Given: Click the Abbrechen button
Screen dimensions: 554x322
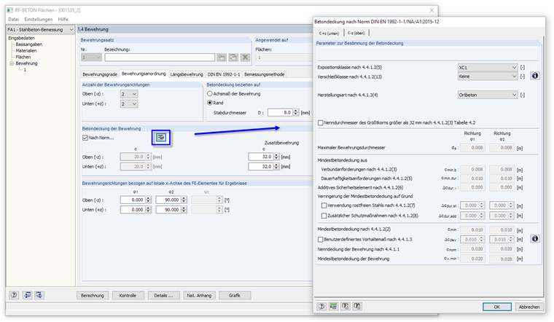Looking at the screenshot, I should tap(529, 307).
